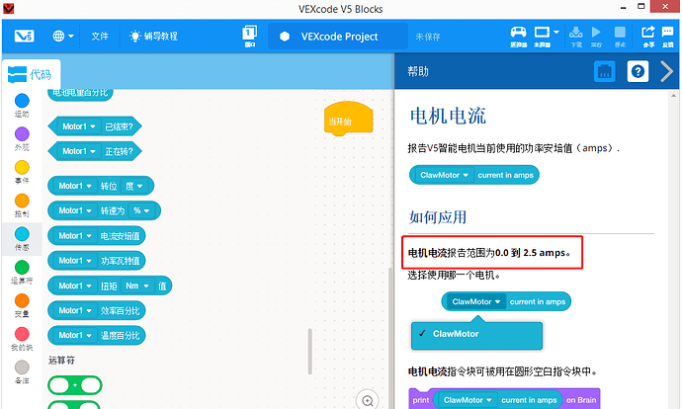Open Motor1 dropdown in 电流安培值 block
Screen dimensions: 682x409
point(75,236)
